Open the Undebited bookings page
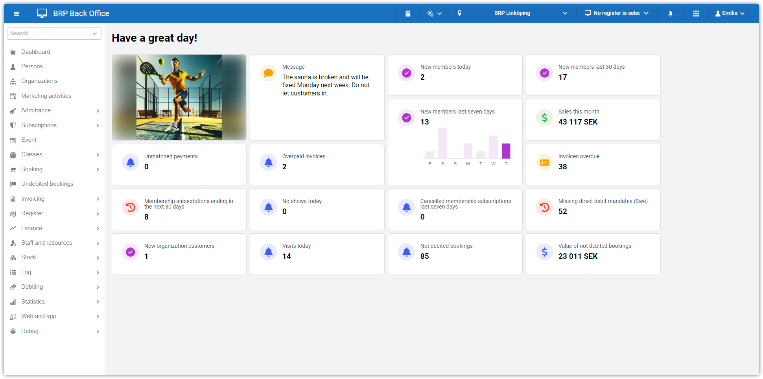Screen dimensions: 763x379 click(x=47, y=184)
